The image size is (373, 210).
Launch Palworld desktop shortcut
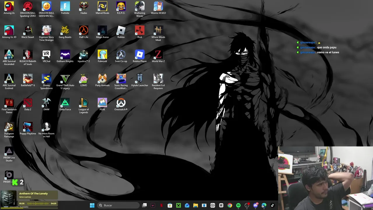point(102,56)
